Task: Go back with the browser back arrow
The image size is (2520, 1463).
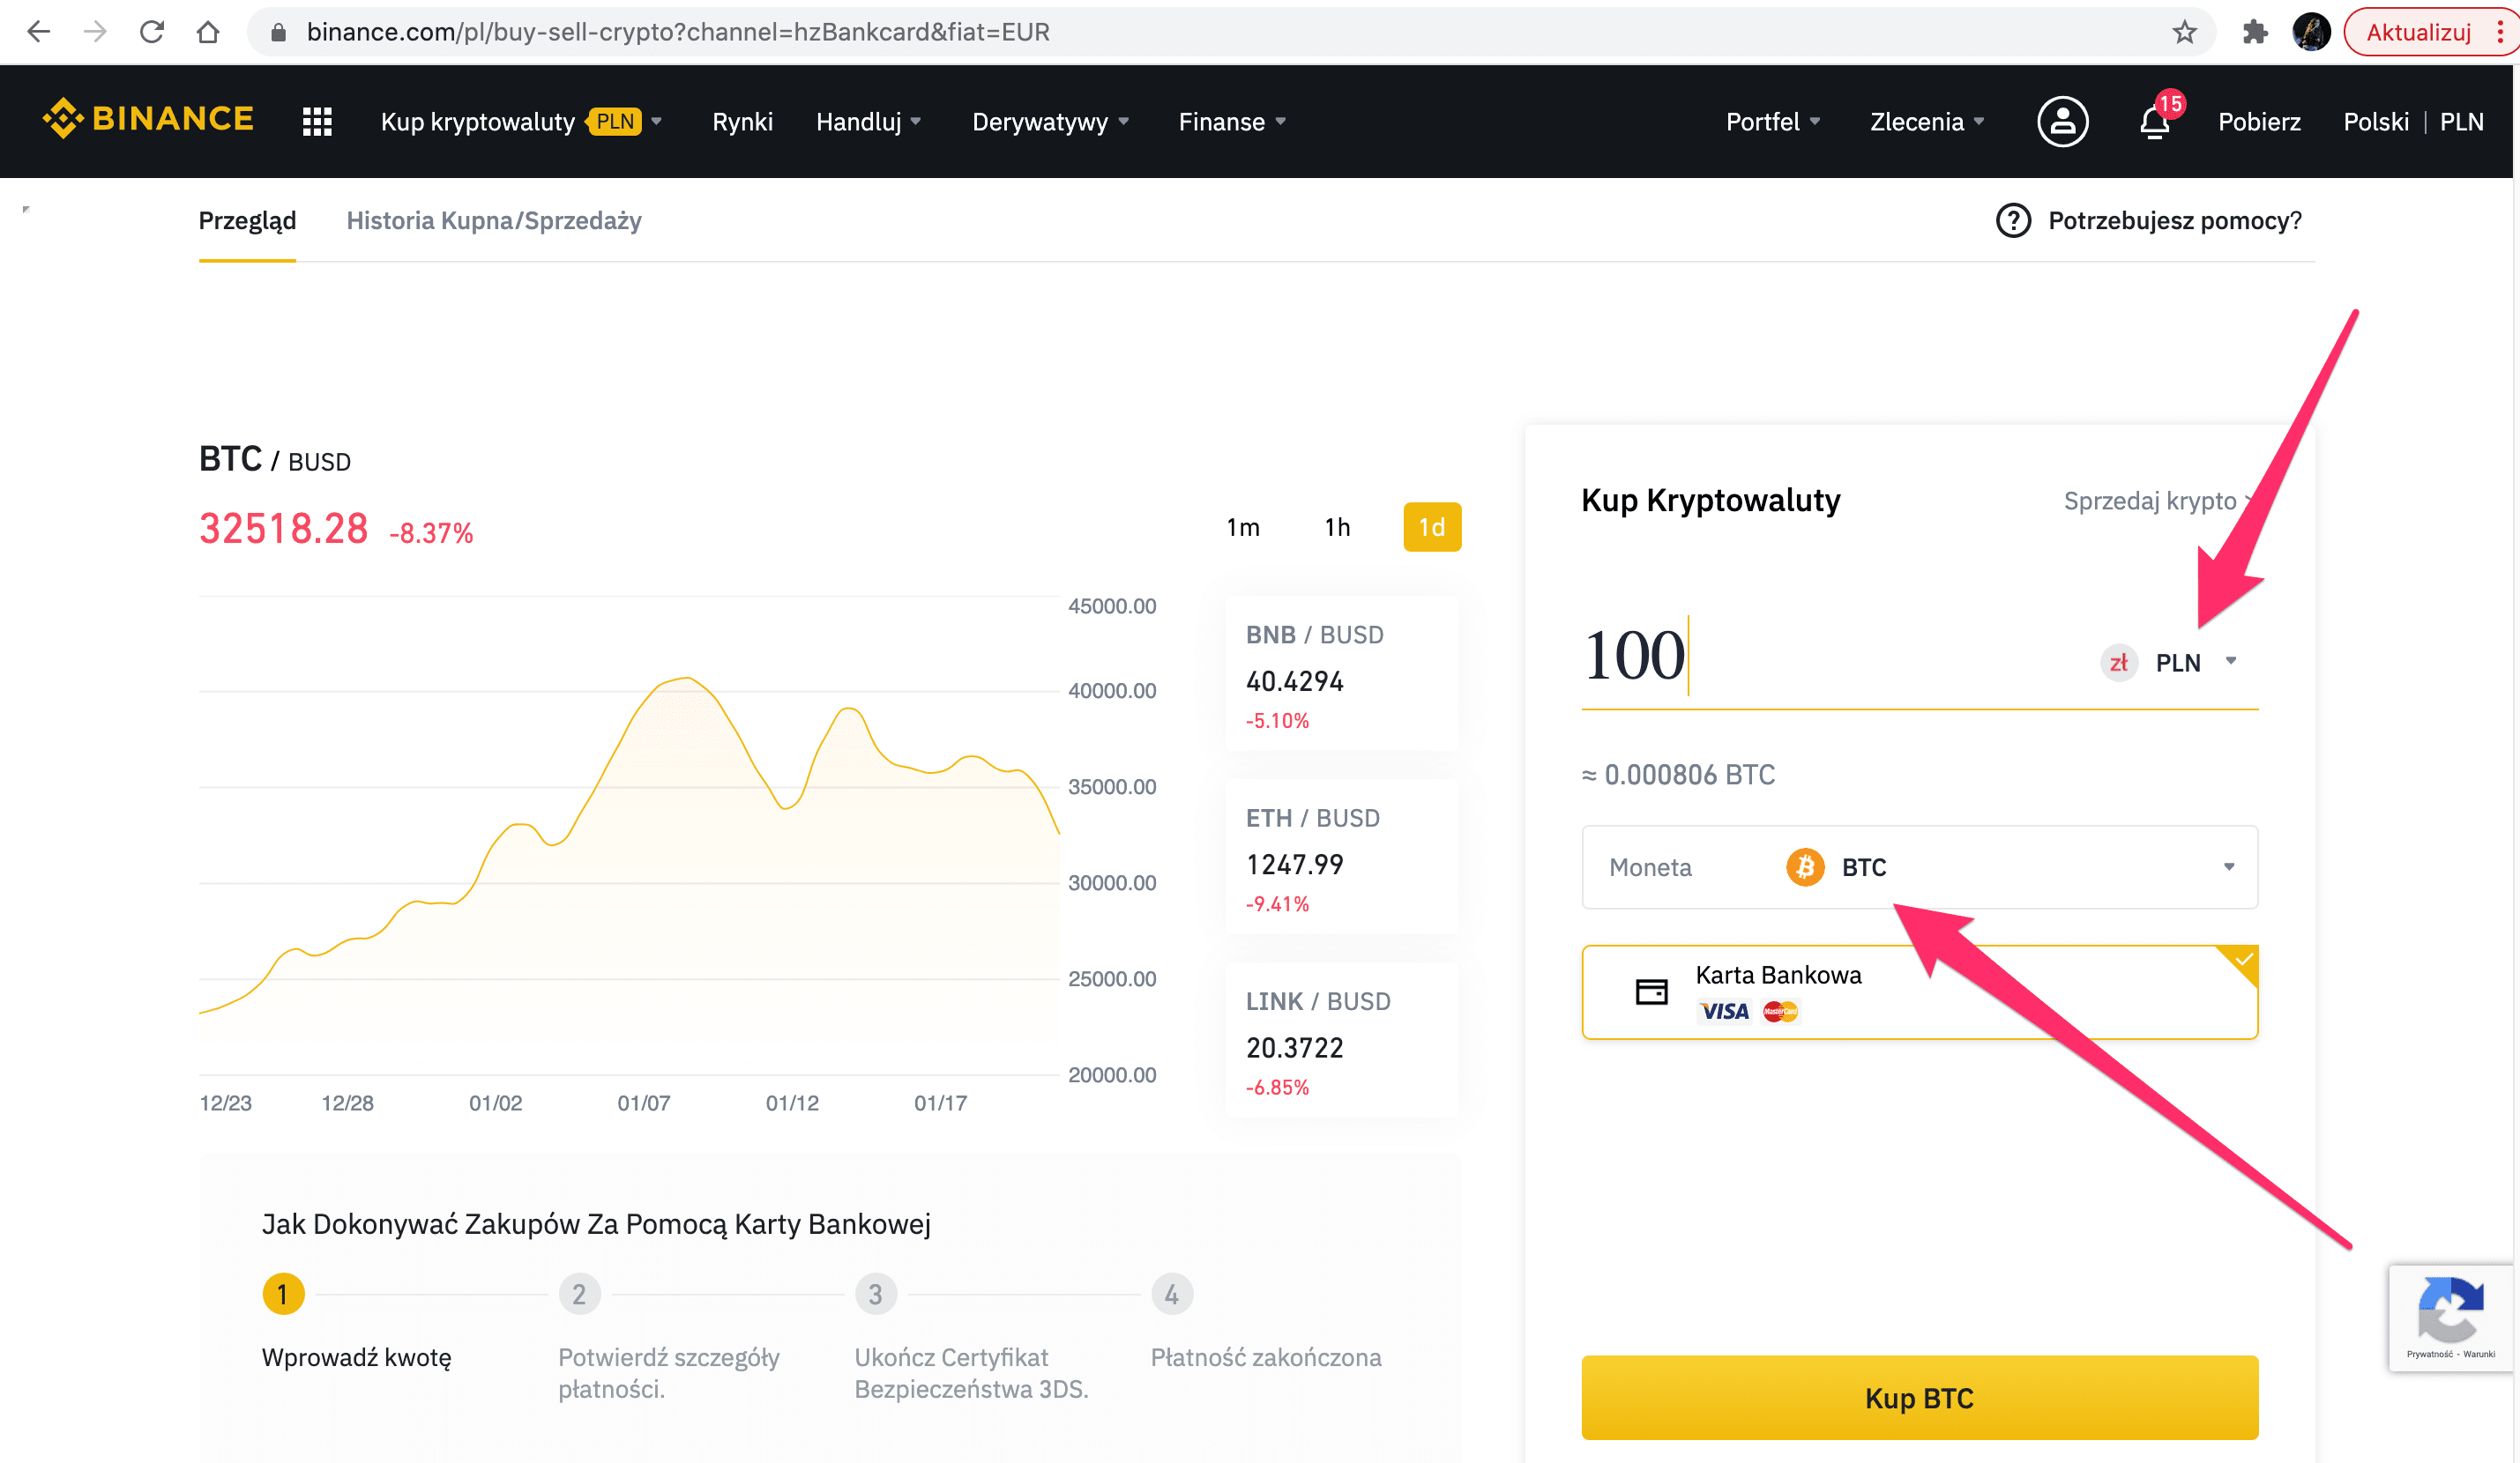Action: (38, 32)
